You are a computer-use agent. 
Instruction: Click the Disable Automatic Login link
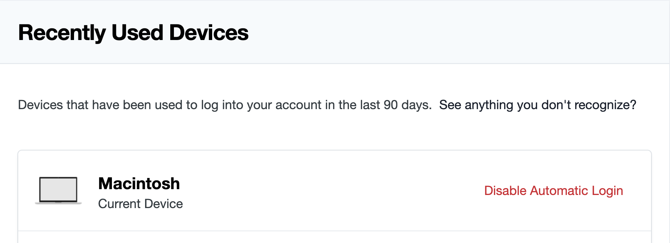coord(553,191)
